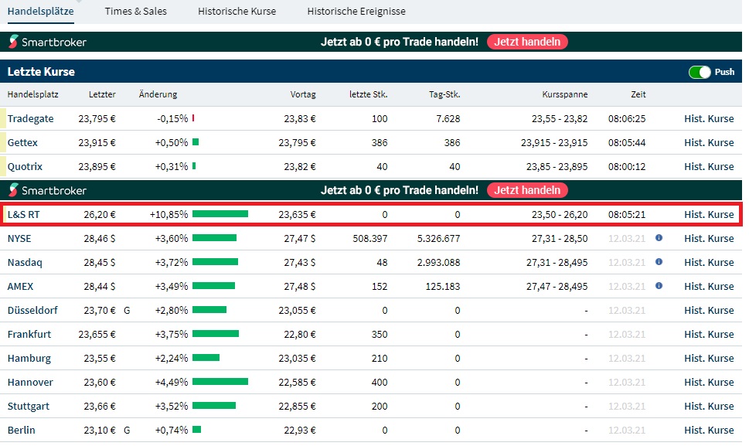Switch to the Times & Sales tab
The image size is (749, 446).
pos(135,12)
